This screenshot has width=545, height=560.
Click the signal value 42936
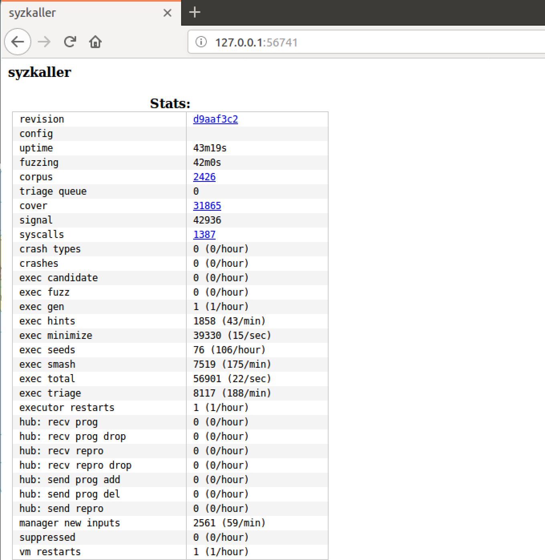pyautogui.click(x=207, y=220)
